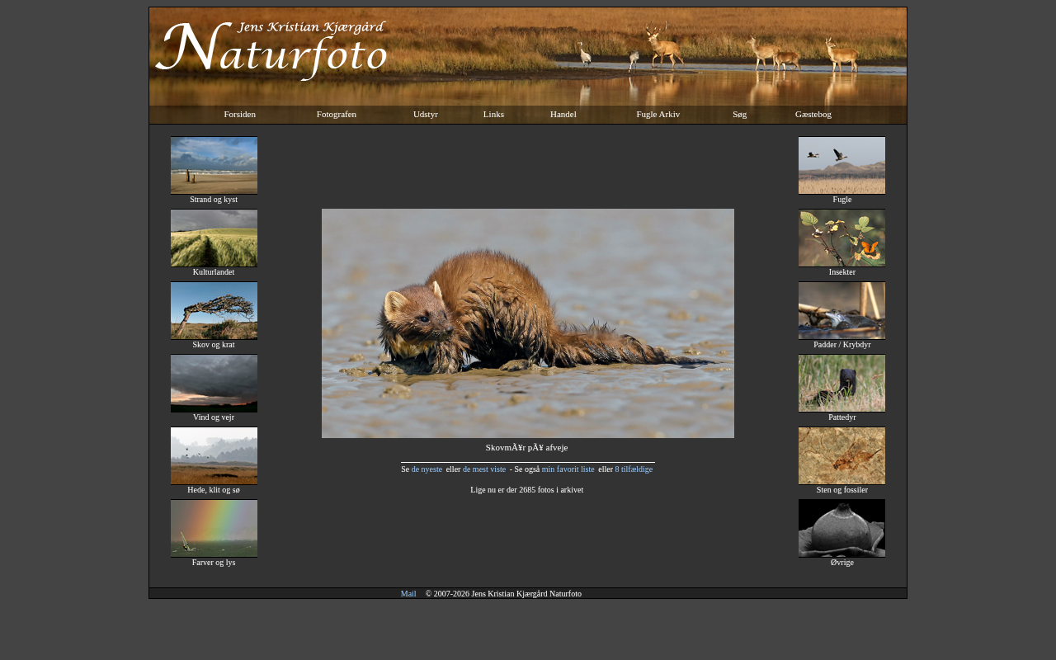Select the Farver og lys rainbow thumbnail

[x=214, y=528]
